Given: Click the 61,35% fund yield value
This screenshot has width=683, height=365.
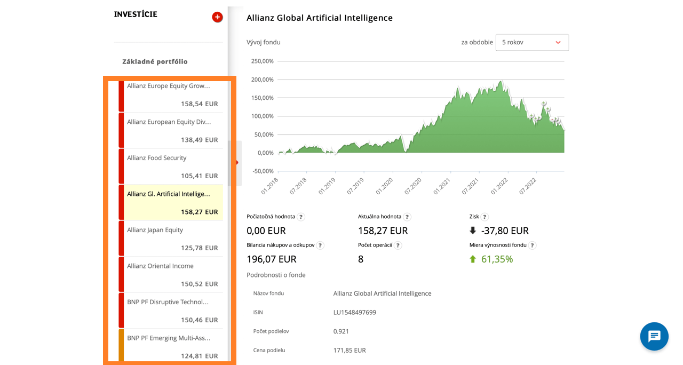Looking at the screenshot, I should coord(497,259).
